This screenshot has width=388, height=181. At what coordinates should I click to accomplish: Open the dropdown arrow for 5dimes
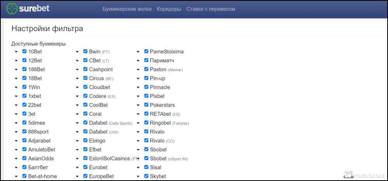[16, 123]
